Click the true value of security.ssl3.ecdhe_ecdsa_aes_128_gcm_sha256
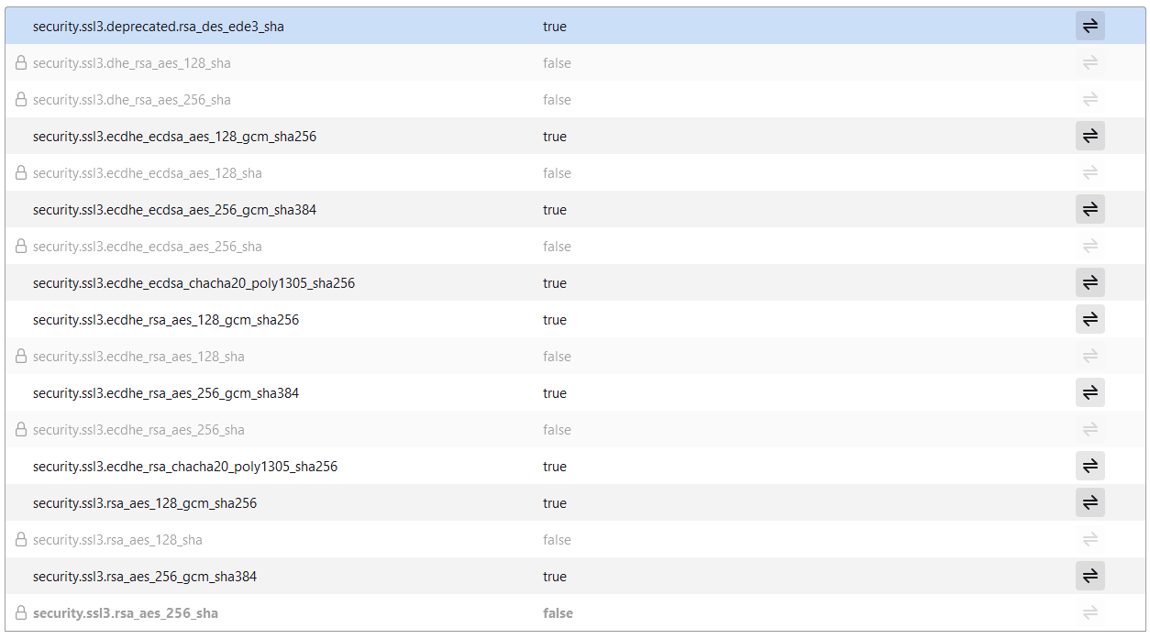 [555, 137]
